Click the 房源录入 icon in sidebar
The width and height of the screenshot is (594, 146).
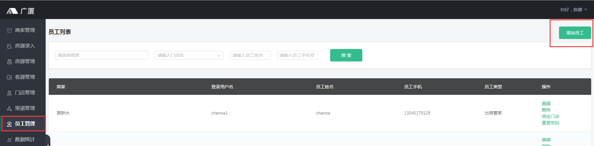pyautogui.click(x=9, y=46)
